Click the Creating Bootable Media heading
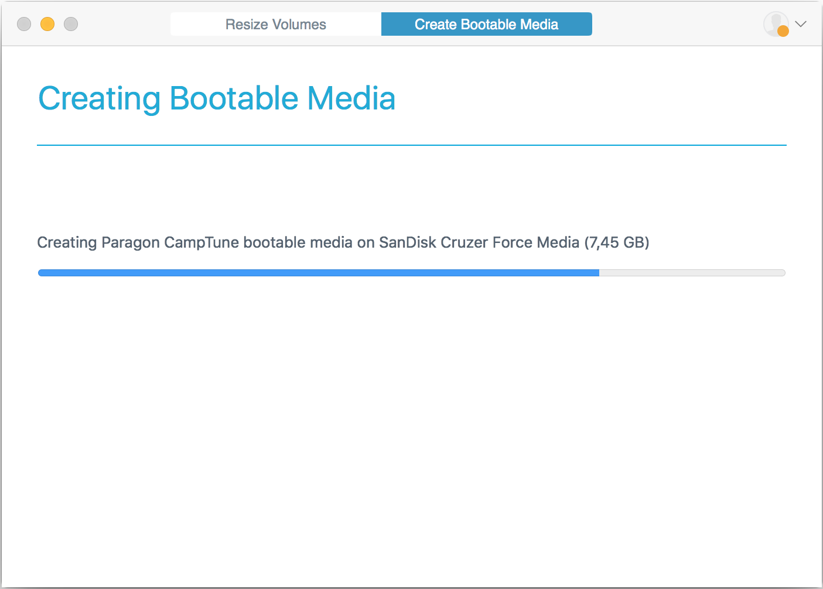Image resolution: width=823 pixels, height=589 pixels. pos(217,98)
